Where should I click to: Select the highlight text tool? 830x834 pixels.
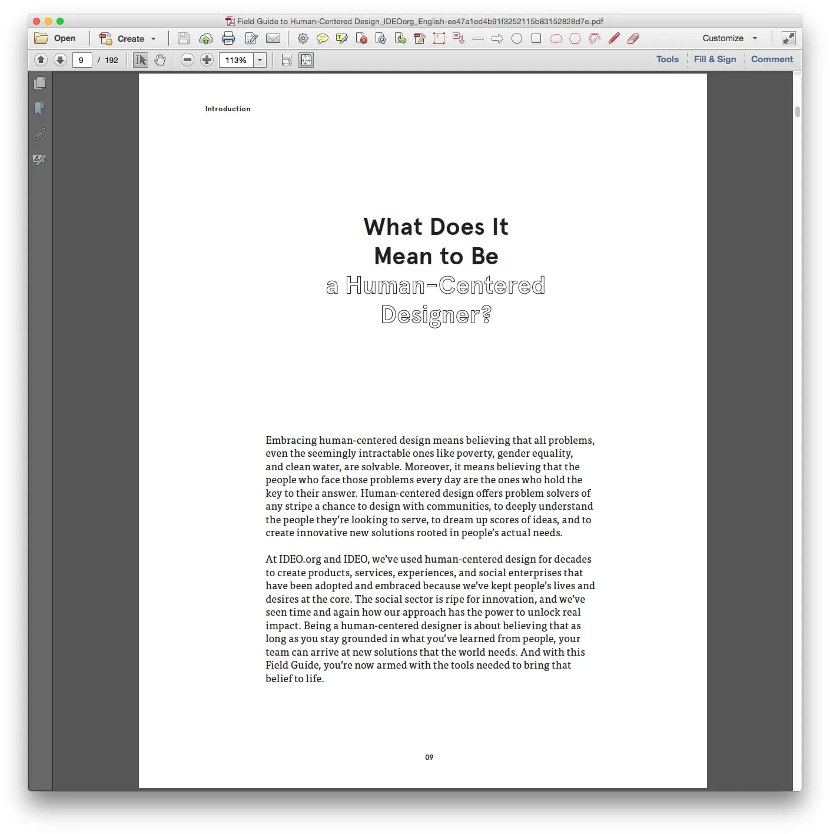tap(342, 38)
